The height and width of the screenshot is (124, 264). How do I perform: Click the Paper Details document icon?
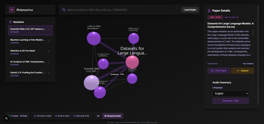click(209, 10)
